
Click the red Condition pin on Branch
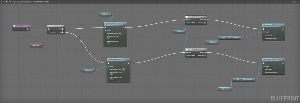[49, 32]
